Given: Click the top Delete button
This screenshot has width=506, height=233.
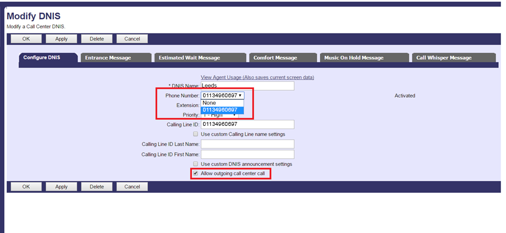Looking at the screenshot, I should (97, 39).
